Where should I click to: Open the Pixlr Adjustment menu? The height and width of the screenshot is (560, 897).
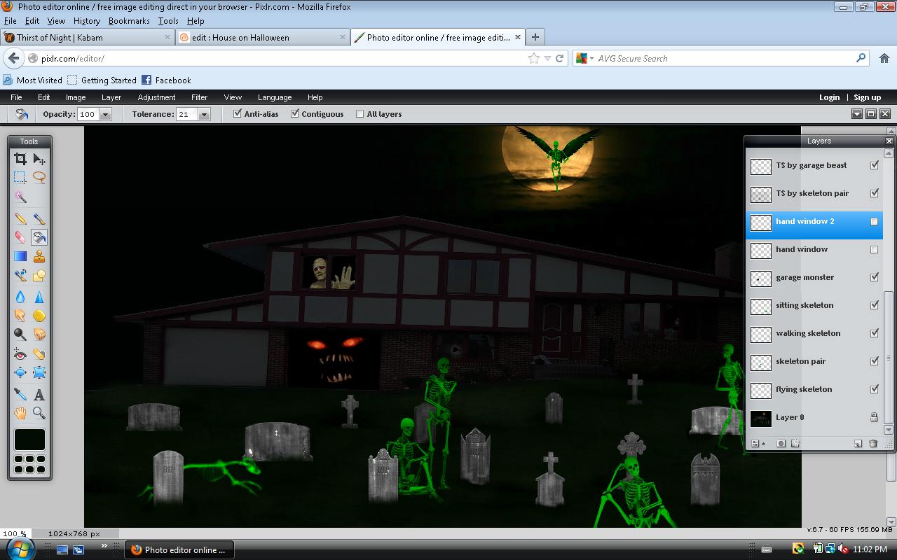pos(156,97)
